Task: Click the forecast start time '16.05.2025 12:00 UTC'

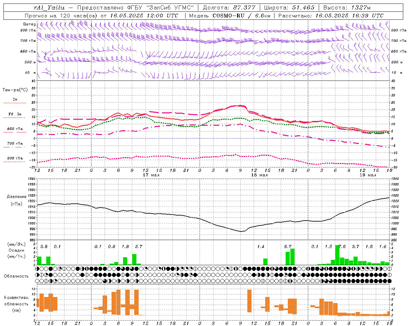Action: click(144, 16)
